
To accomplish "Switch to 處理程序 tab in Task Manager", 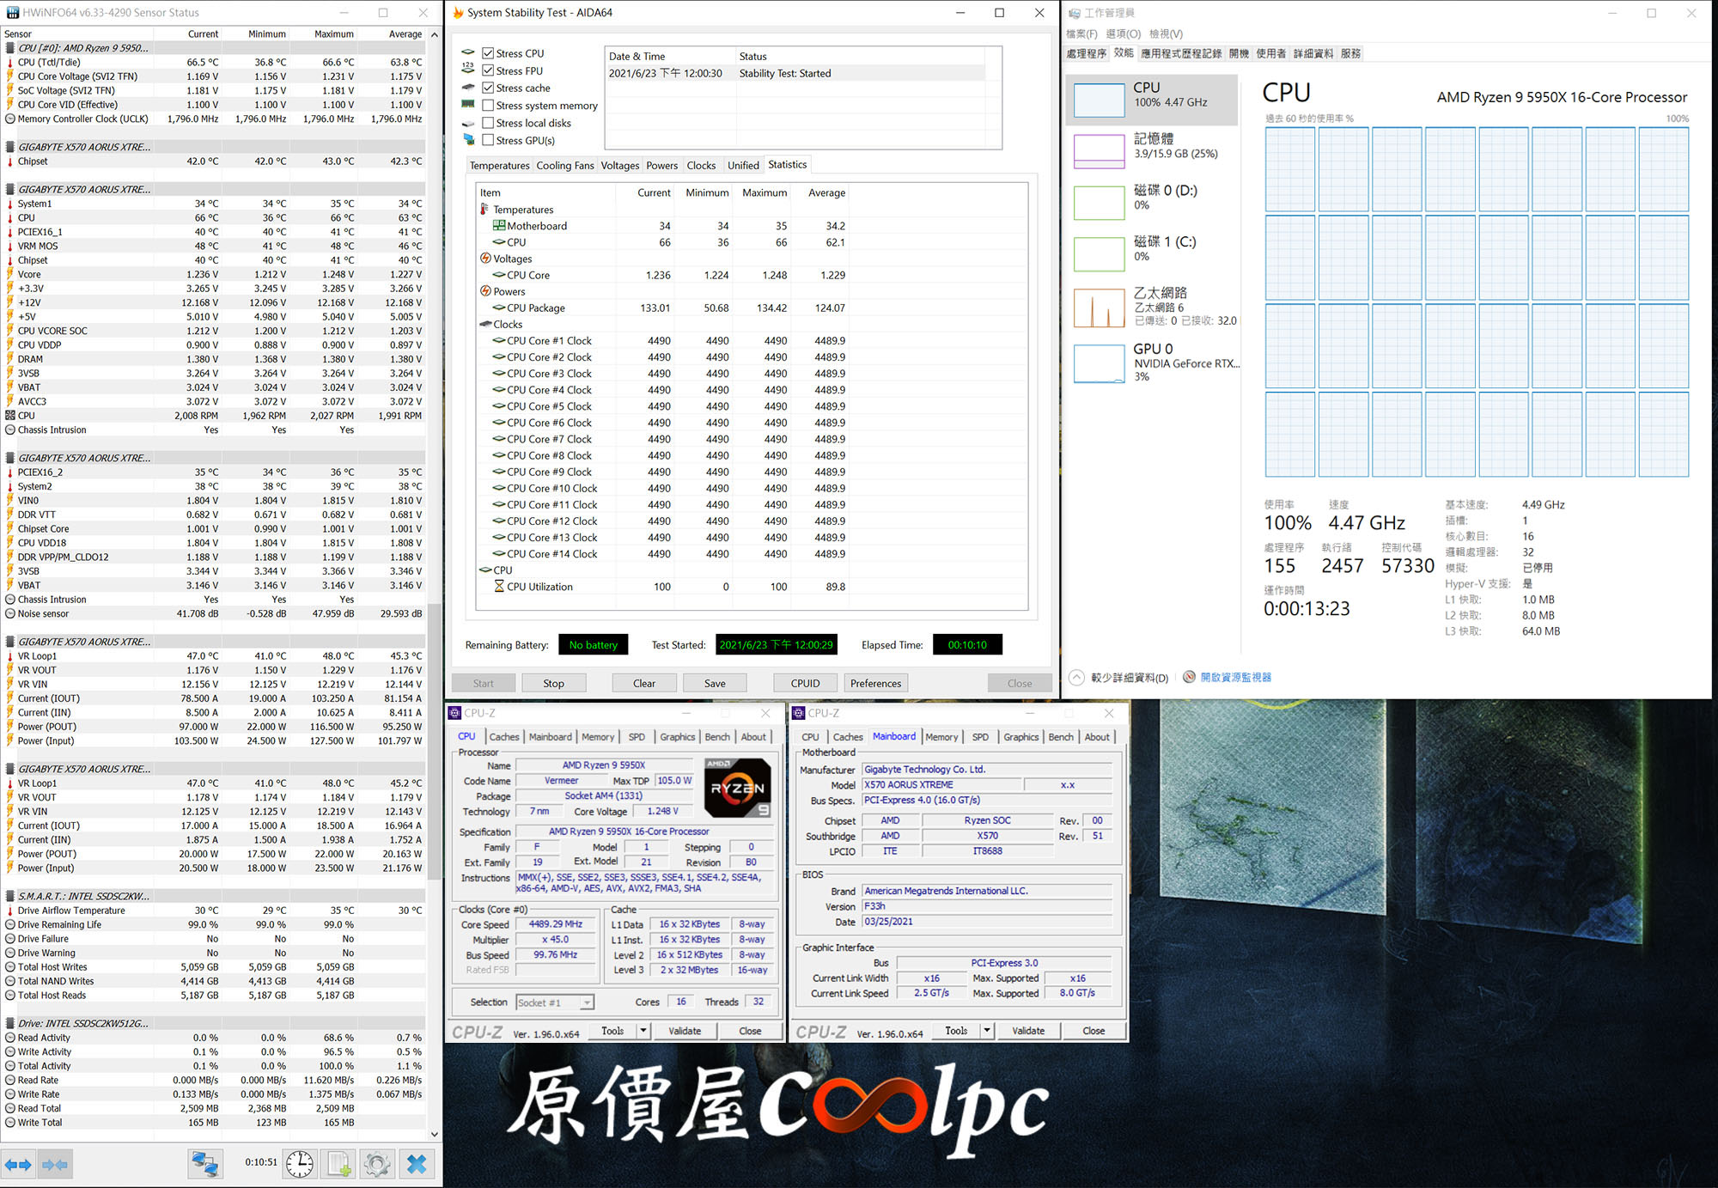I will [x=1086, y=53].
